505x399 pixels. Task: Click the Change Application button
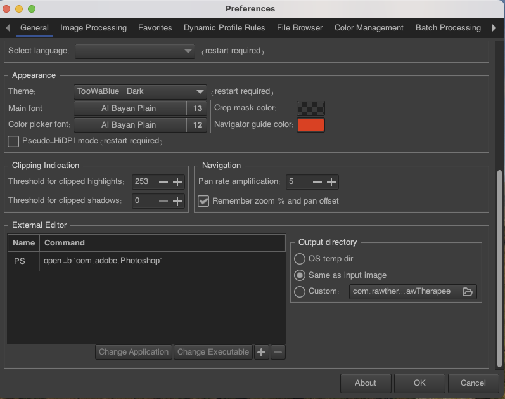pyautogui.click(x=134, y=352)
